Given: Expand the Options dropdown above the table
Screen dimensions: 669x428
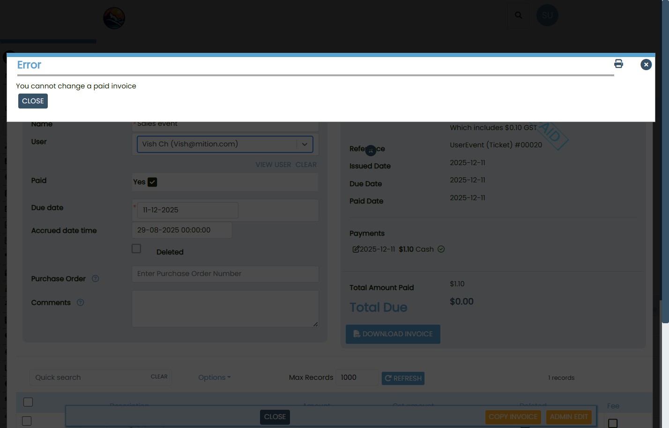Looking at the screenshot, I should coord(214,377).
